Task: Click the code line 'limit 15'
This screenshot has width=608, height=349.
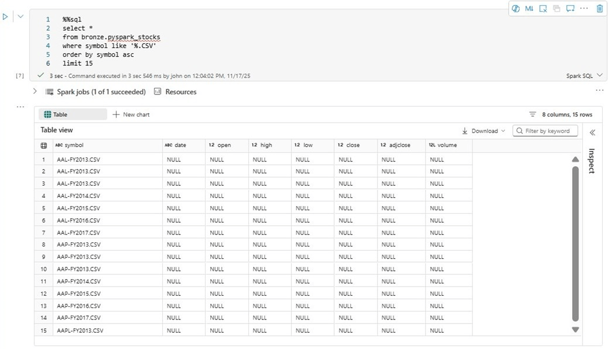Action: point(78,63)
